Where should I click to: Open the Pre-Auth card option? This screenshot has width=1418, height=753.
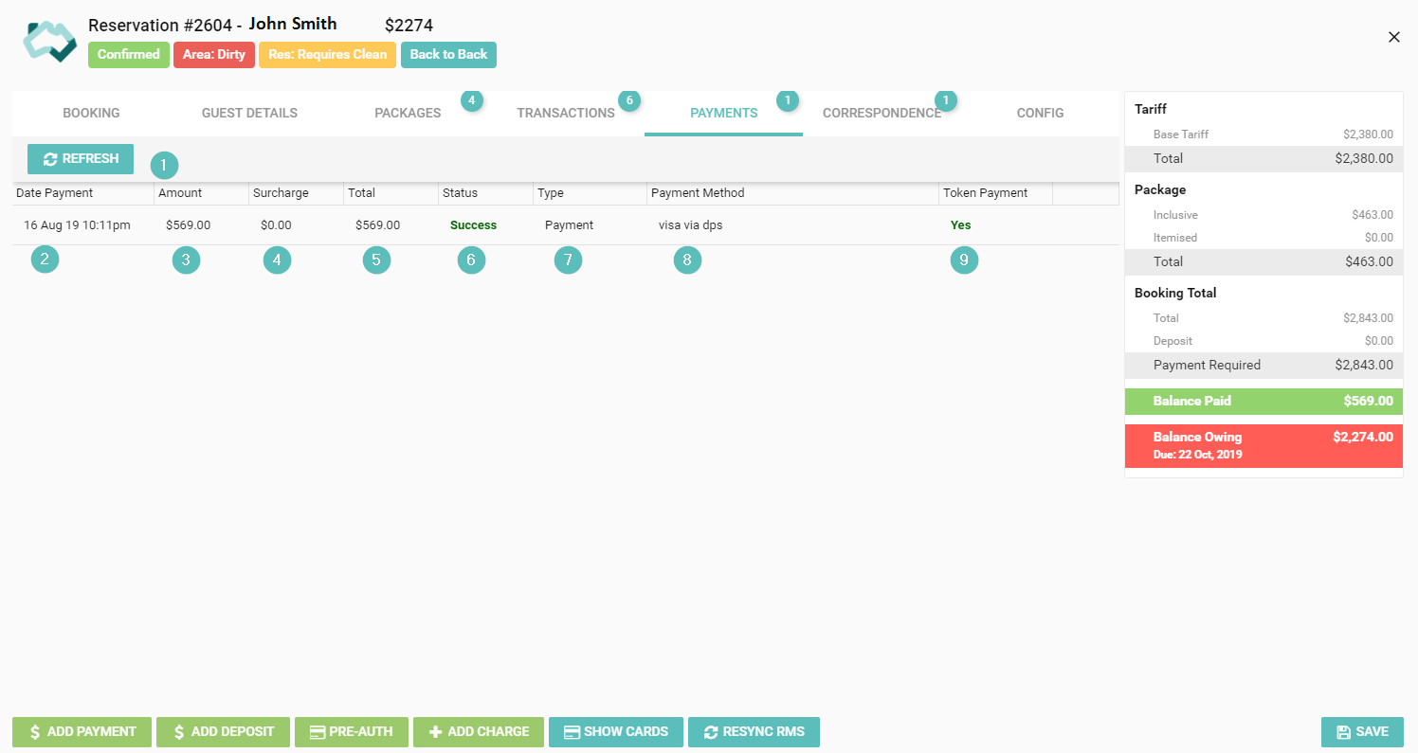click(351, 732)
